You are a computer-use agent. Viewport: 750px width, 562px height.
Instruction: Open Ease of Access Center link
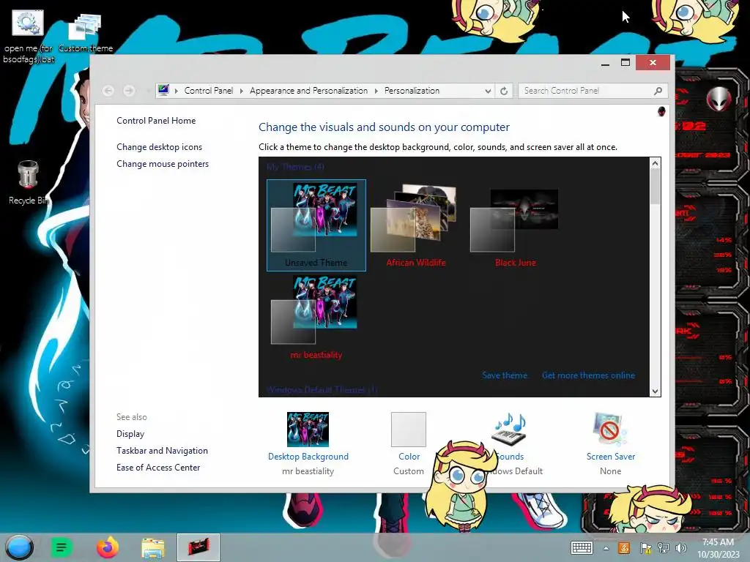pos(158,468)
